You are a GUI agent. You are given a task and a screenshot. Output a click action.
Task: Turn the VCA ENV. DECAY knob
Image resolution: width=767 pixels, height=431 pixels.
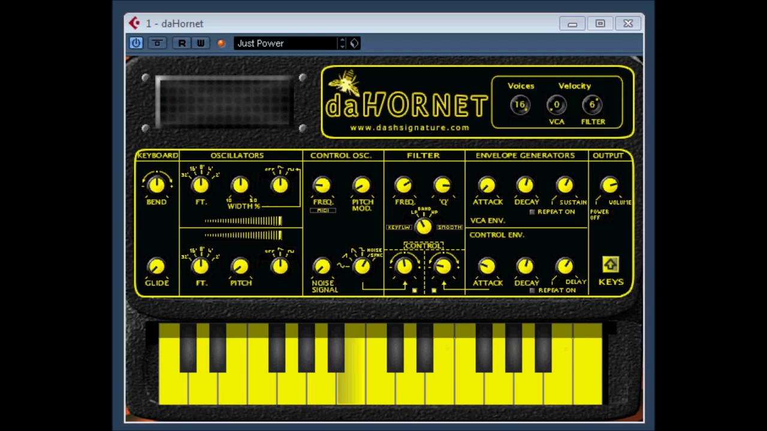tap(526, 185)
